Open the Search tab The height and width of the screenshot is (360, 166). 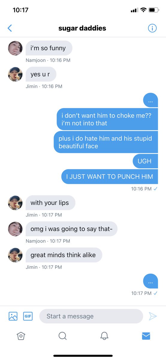tap(62, 336)
